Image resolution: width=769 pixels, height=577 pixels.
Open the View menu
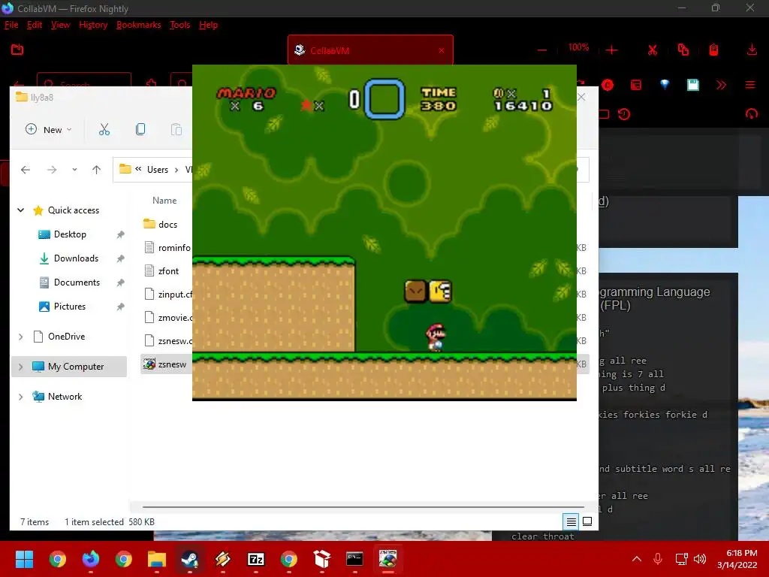click(x=60, y=25)
